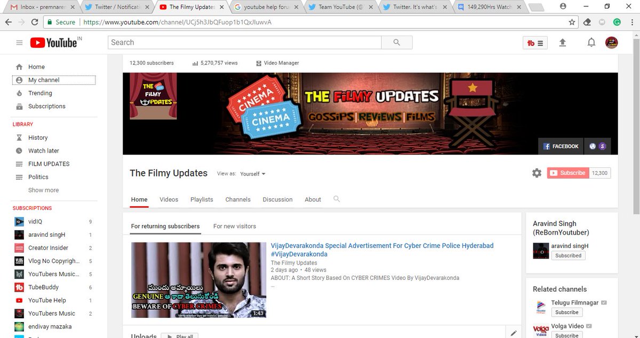Image resolution: width=640 pixels, height=338 pixels.
Task: Click the pencil edit icon near Uploads
Action: point(514,333)
